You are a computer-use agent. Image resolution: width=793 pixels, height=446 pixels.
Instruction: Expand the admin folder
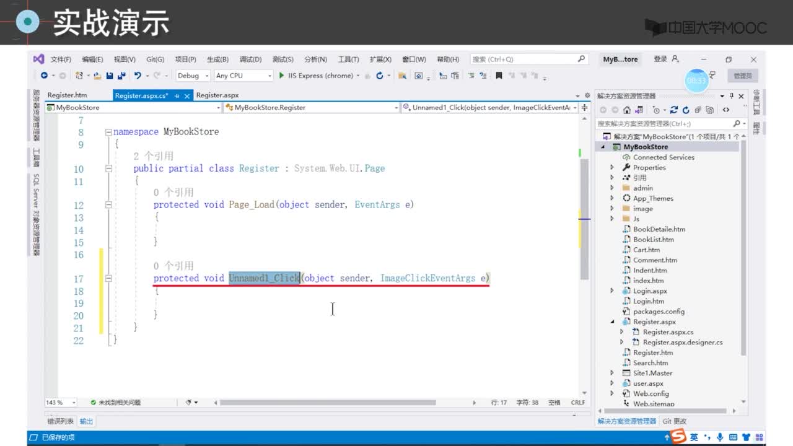(x=612, y=188)
